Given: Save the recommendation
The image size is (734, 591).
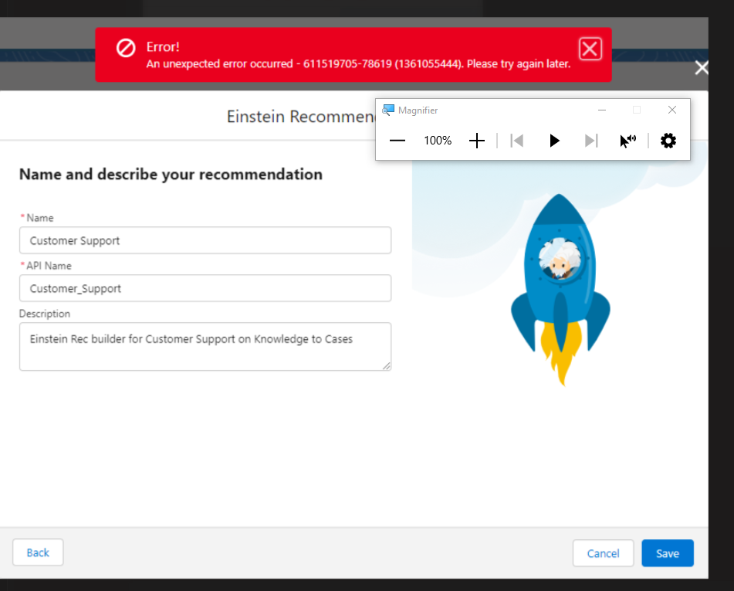Looking at the screenshot, I should [x=667, y=553].
